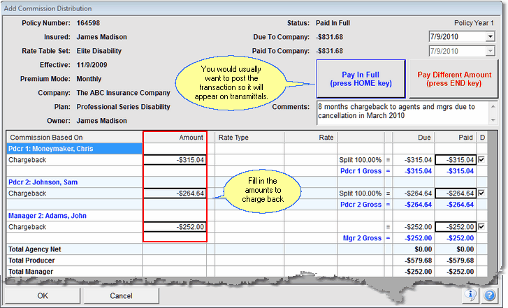This screenshot has height=308, width=508.
Task: Toggle the checkbox for Moneymaker, Chris chargeback
Action: click(x=482, y=160)
